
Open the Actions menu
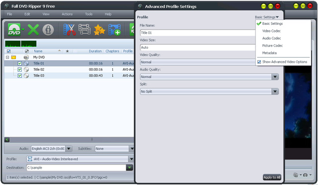click(67, 14)
